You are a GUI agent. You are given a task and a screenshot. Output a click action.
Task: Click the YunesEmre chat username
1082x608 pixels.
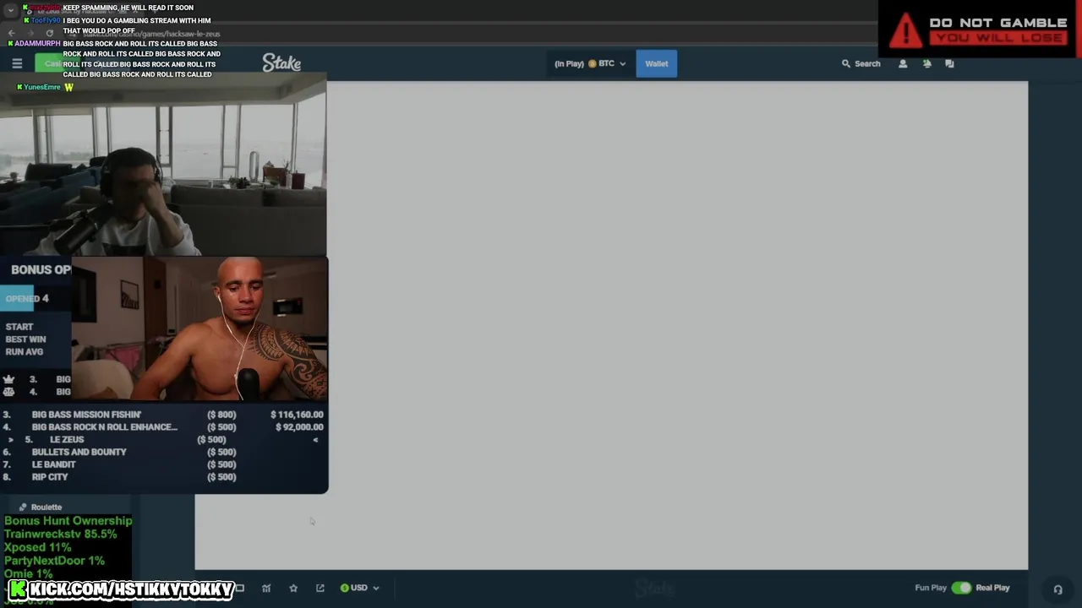(x=42, y=87)
